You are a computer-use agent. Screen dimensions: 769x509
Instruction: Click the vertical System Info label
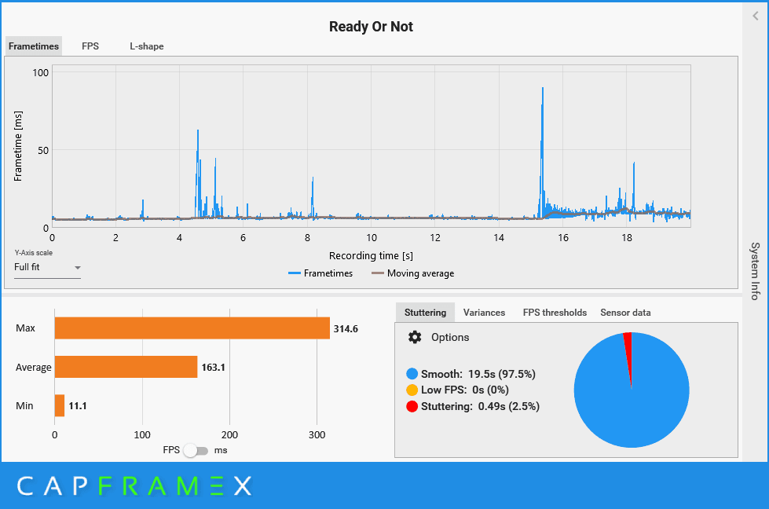point(756,271)
